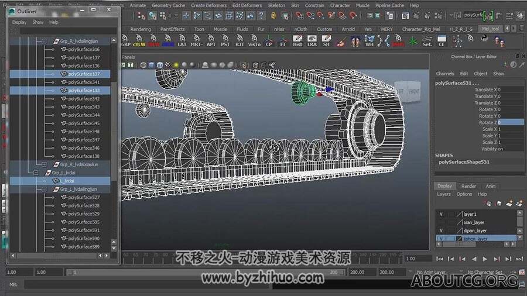Click the MRT- shelf icon

point(196,41)
